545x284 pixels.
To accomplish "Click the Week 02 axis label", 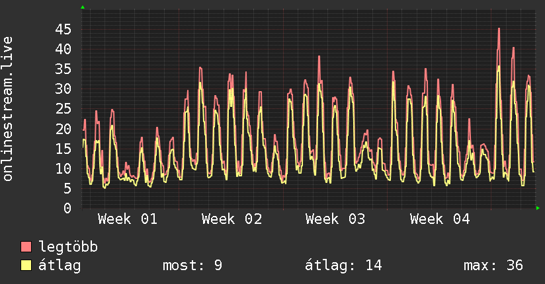I will (x=231, y=219).
